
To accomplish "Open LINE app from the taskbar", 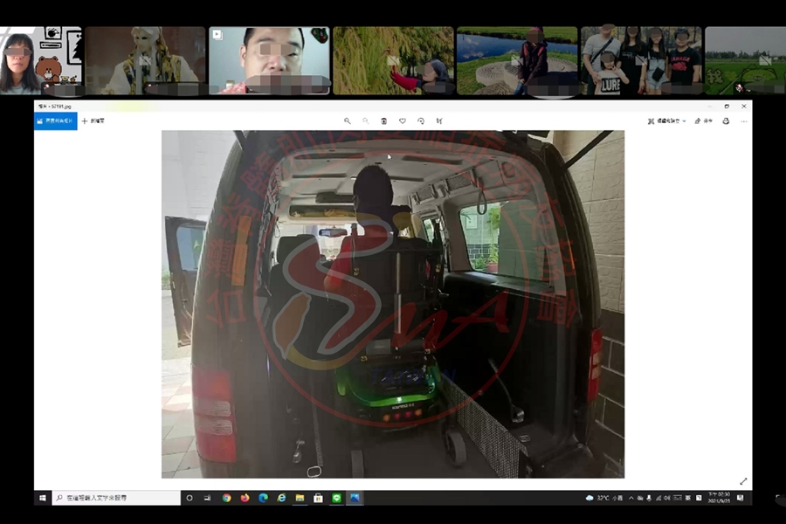I will (336, 498).
